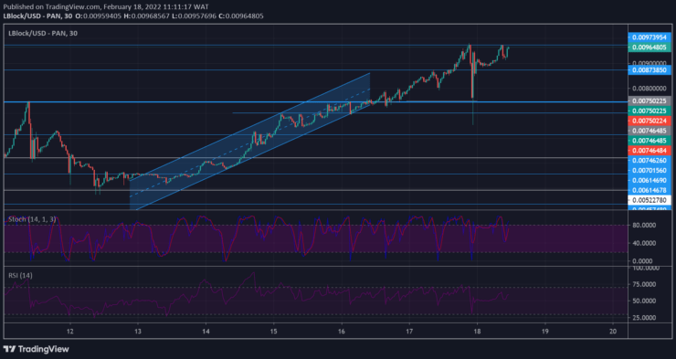Click date 12 on the time axis

(69, 332)
